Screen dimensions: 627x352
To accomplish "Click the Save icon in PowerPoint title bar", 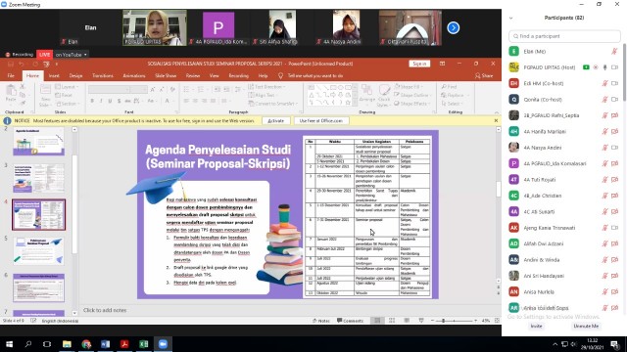I will coord(11,64).
